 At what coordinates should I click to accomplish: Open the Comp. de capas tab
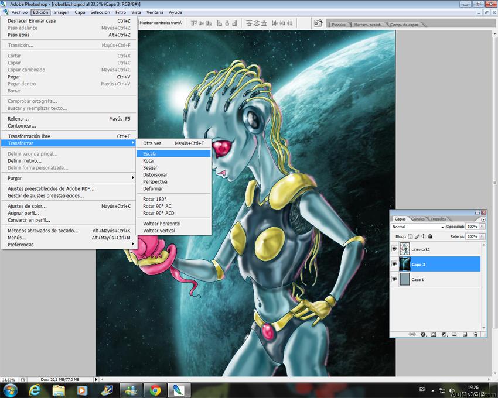pyautogui.click(x=404, y=25)
